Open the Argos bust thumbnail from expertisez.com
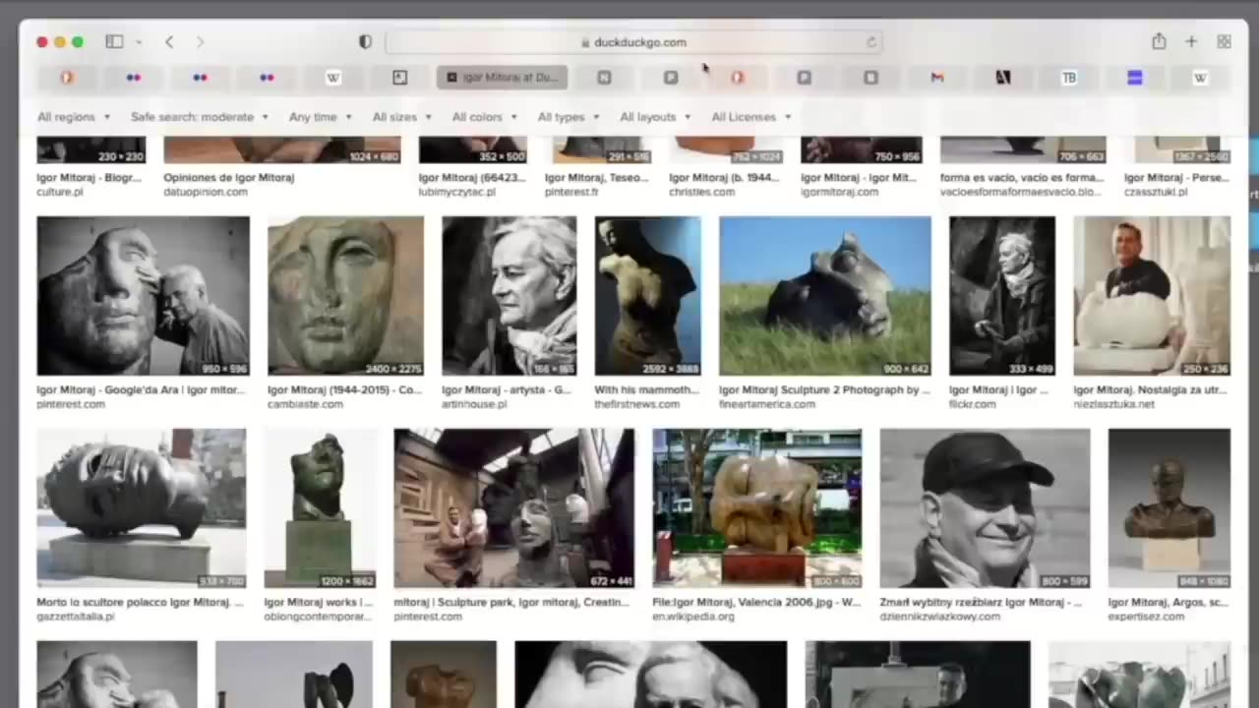This screenshot has height=708, width=1259. (x=1169, y=508)
